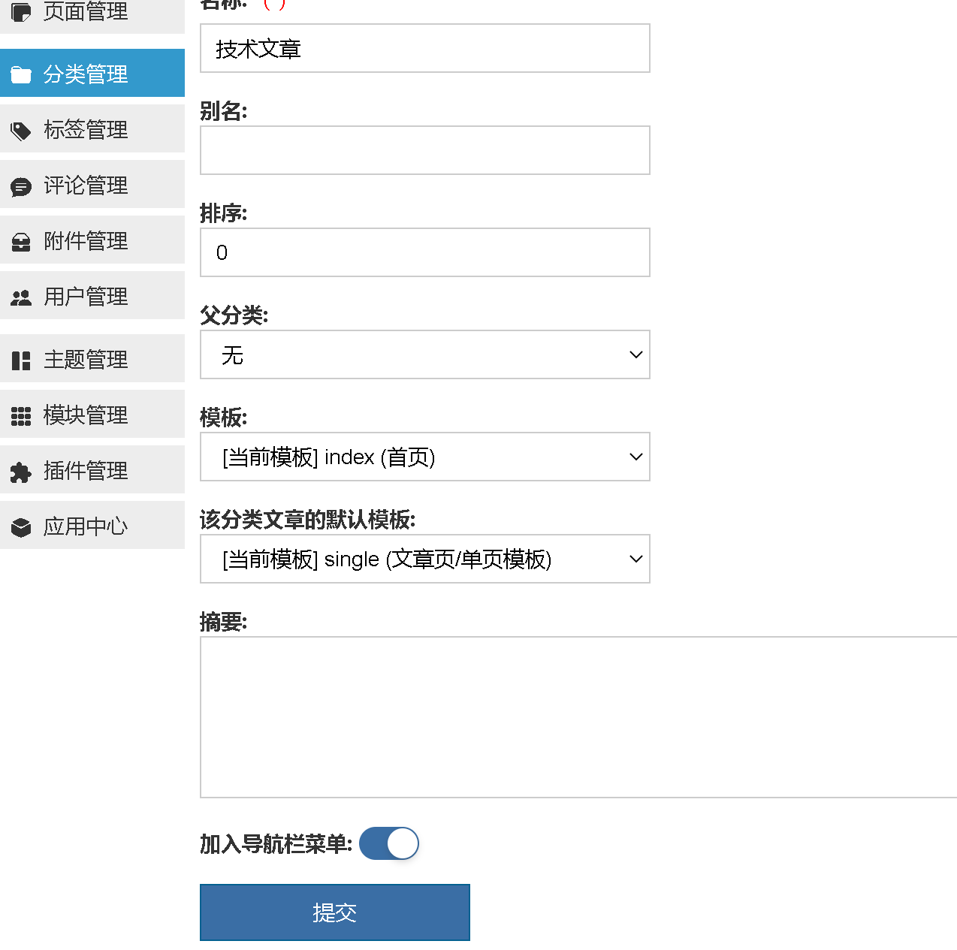
Task: Navigate to 插件管理 in the sidebar
Action: point(92,469)
